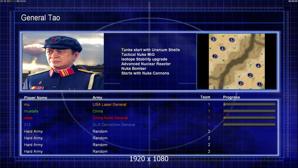
Task: Click start position marker 2 on map
Action: (250, 75)
